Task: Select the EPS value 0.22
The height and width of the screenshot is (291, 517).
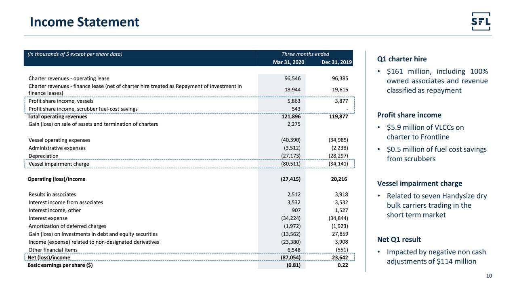Action: pyautogui.click(x=343, y=266)
